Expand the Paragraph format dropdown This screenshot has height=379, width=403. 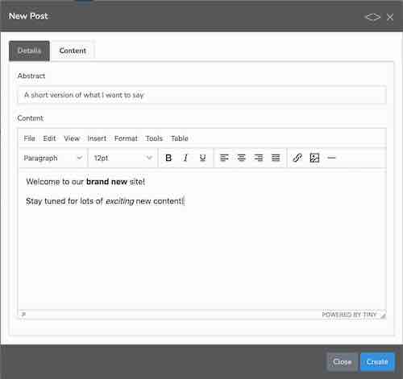pyautogui.click(x=53, y=158)
